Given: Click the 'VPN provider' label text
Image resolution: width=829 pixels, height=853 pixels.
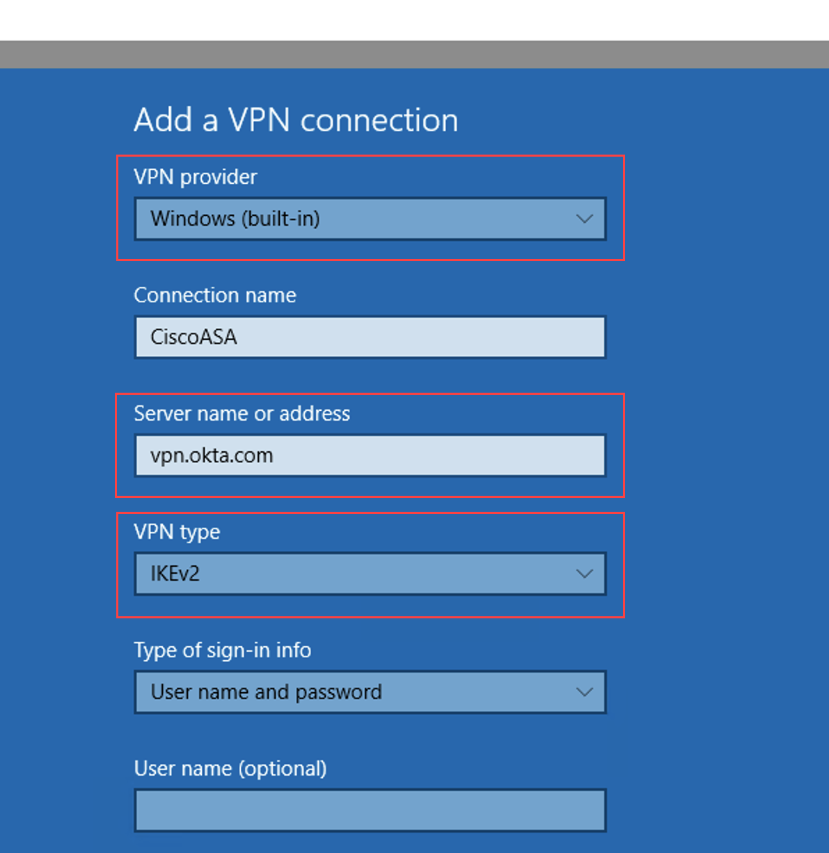Looking at the screenshot, I should [x=196, y=177].
